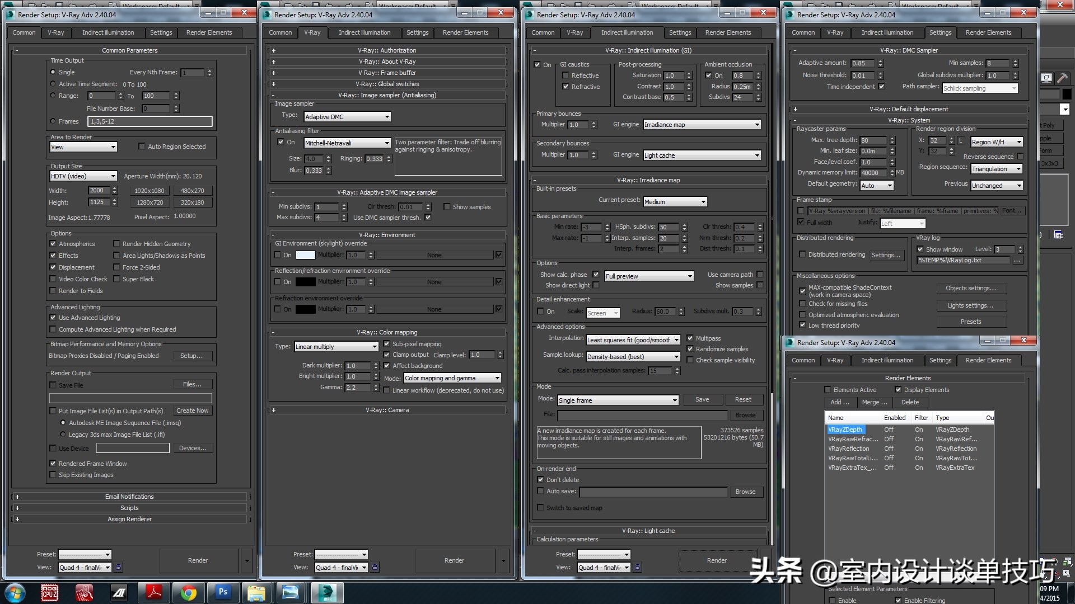The height and width of the screenshot is (604, 1075).
Task: Open the Color mapping Type dropdown Linear multiply
Action: pos(336,347)
